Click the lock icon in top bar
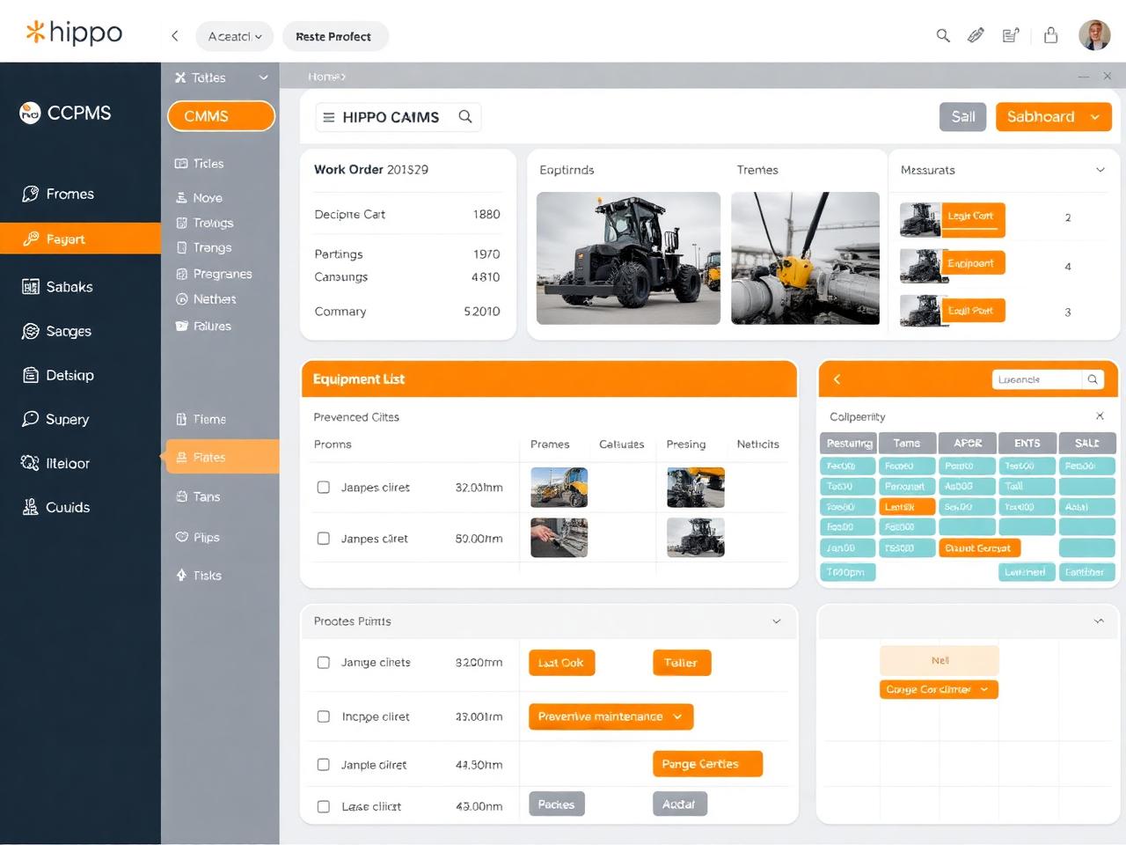1126x845 pixels. tap(1050, 36)
